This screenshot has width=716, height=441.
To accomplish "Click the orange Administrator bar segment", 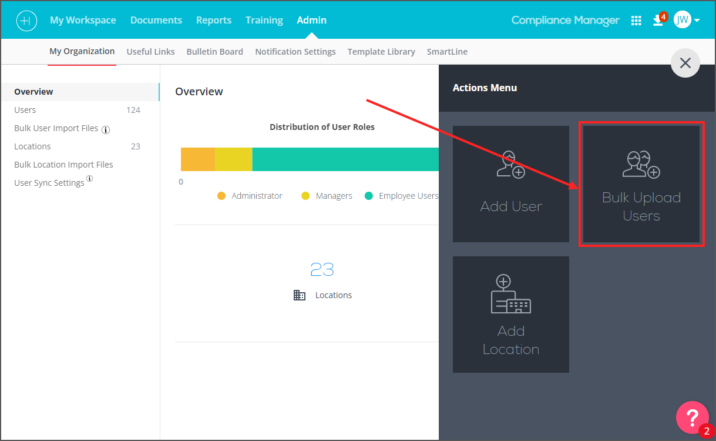I will coord(198,159).
